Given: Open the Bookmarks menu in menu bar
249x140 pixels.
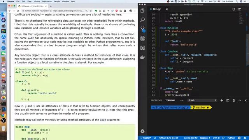Looking at the screenshot, I should [47, 2].
